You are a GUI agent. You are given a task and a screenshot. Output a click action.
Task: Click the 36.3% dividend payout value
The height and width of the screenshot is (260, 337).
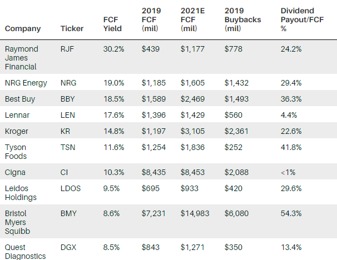click(x=291, y=99)
